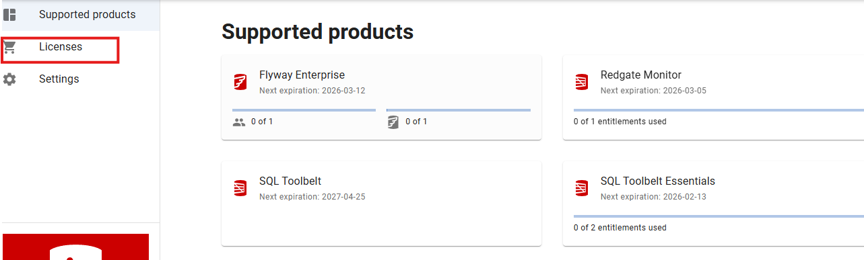Click the Flyway users count icon
864x260 pixels.
[239, 122]
